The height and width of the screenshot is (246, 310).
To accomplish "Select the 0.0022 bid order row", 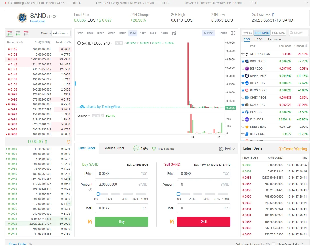I will tap(38, 224).
